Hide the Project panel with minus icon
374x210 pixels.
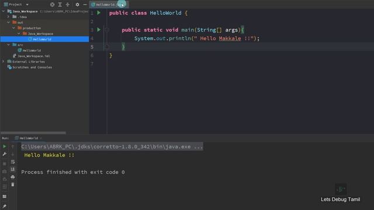click(85, 5)
